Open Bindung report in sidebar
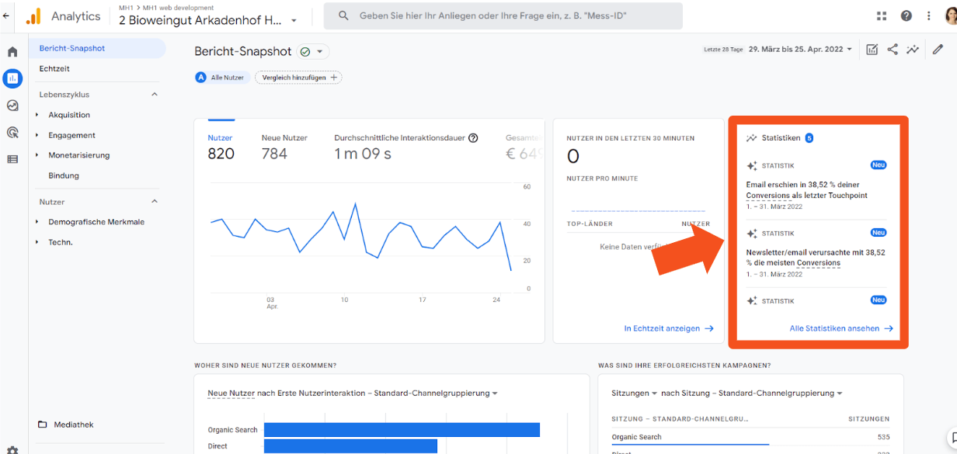This screenshot has width=957, height=454. pyautogui.click(x=64, y=175)
